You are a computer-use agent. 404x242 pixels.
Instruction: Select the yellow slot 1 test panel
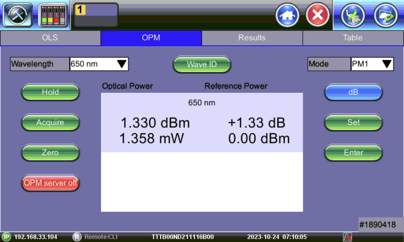[x=96, y=15]
